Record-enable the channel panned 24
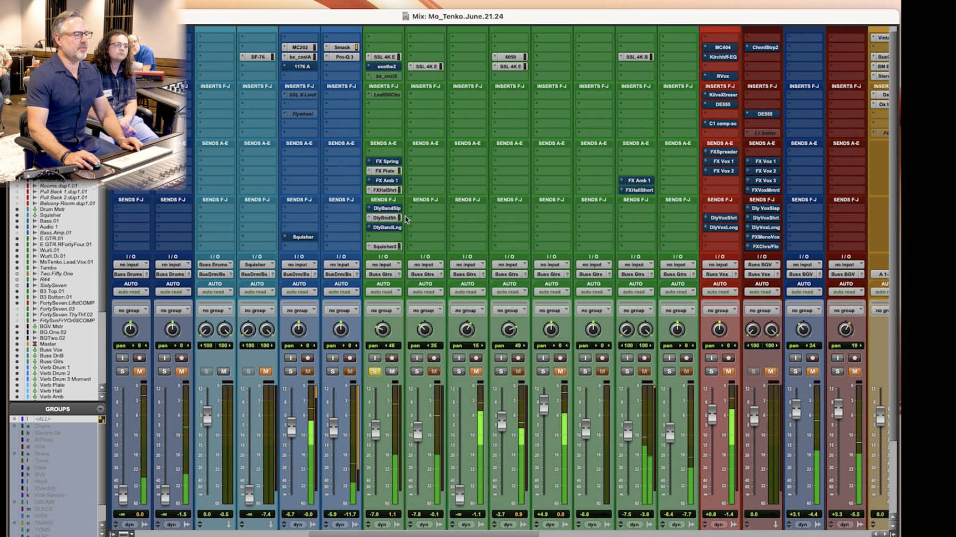Screen dimensions: 956x537 (812, 358)
